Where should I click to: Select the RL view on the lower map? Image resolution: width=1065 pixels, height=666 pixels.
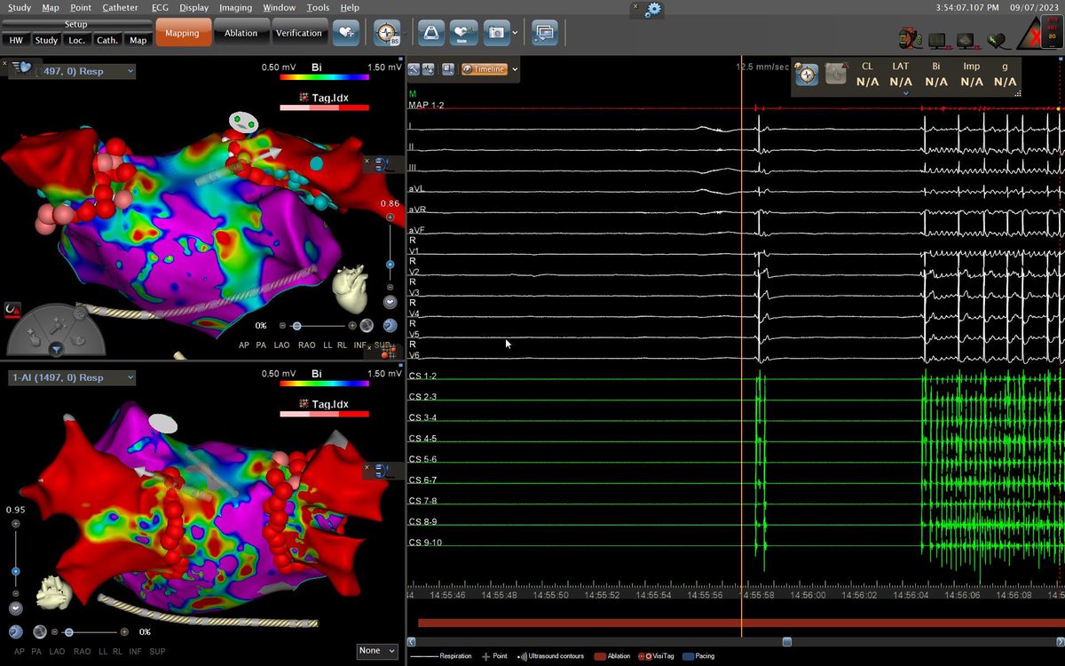pos(117,652)
